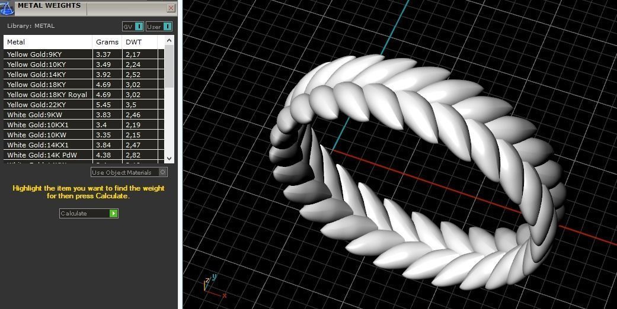
Task: Click the metal list scroll down arrow
Action: click(169, 159)
